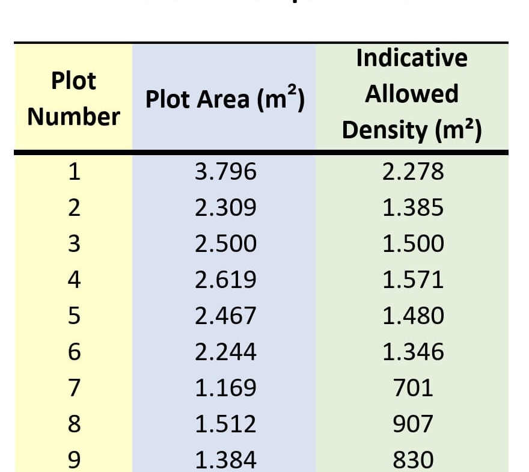The height and width of the screenshot is (472, 529).
Task: Select plot area value 3.796
Action: 225,172
